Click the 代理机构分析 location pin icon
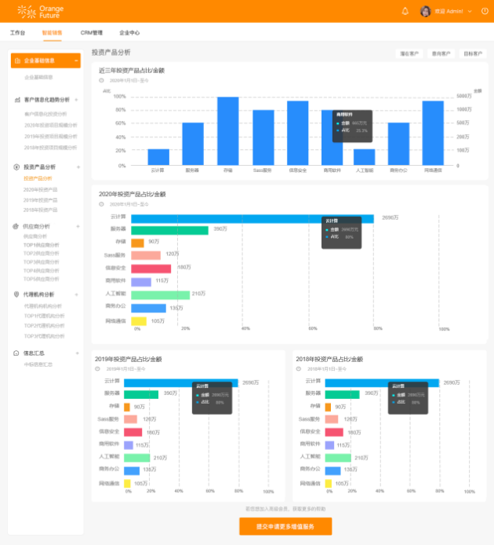The width and height of the screenshot is (494, 545). [x=16, y=294]
